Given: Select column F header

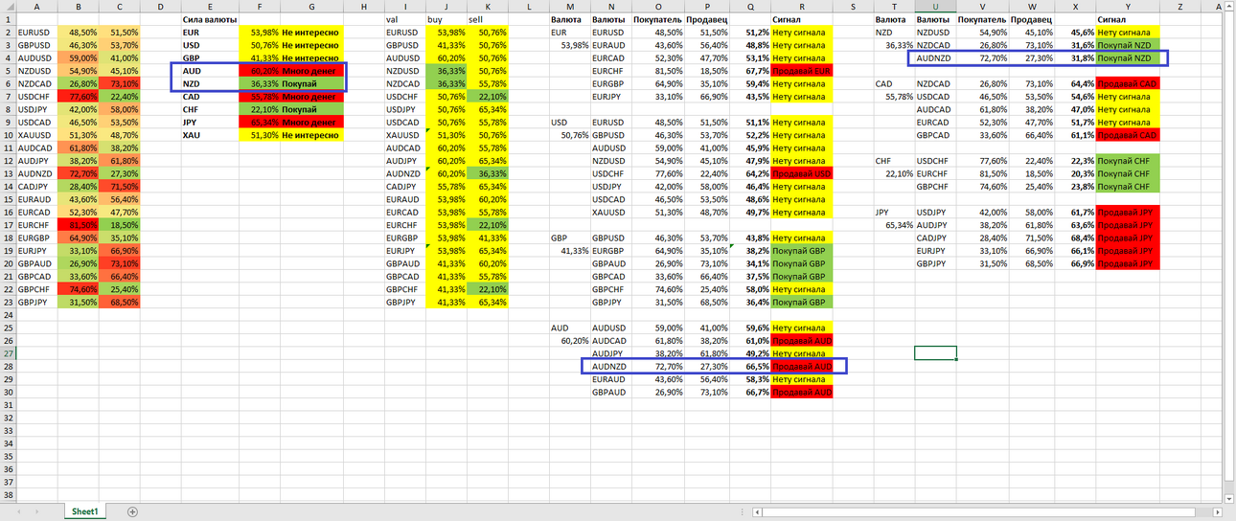Looking at the screenshot, I should click(x=260, y=6).
